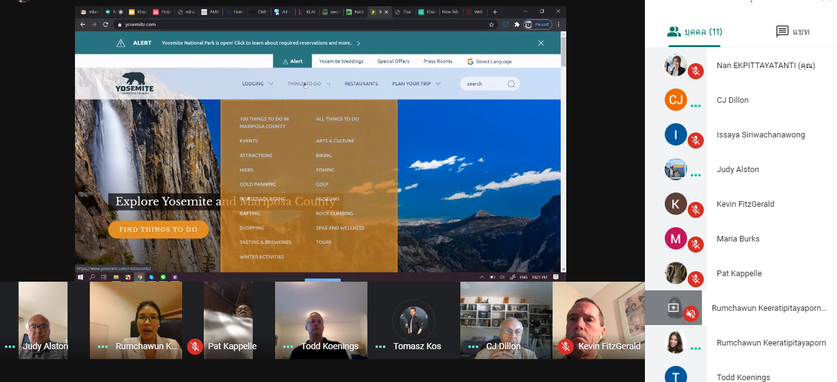Click the Find Things To Do button
837x382 pixels.
(159, 230)
